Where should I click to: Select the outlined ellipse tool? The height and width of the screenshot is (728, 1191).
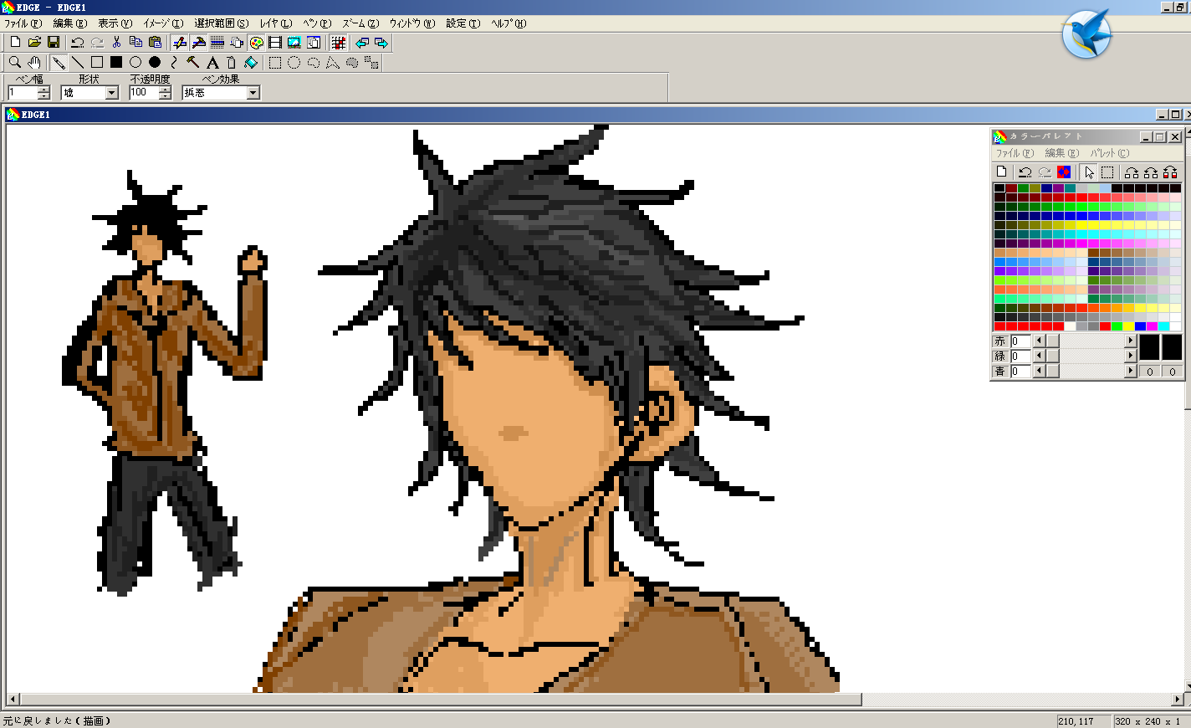[135, 63]
